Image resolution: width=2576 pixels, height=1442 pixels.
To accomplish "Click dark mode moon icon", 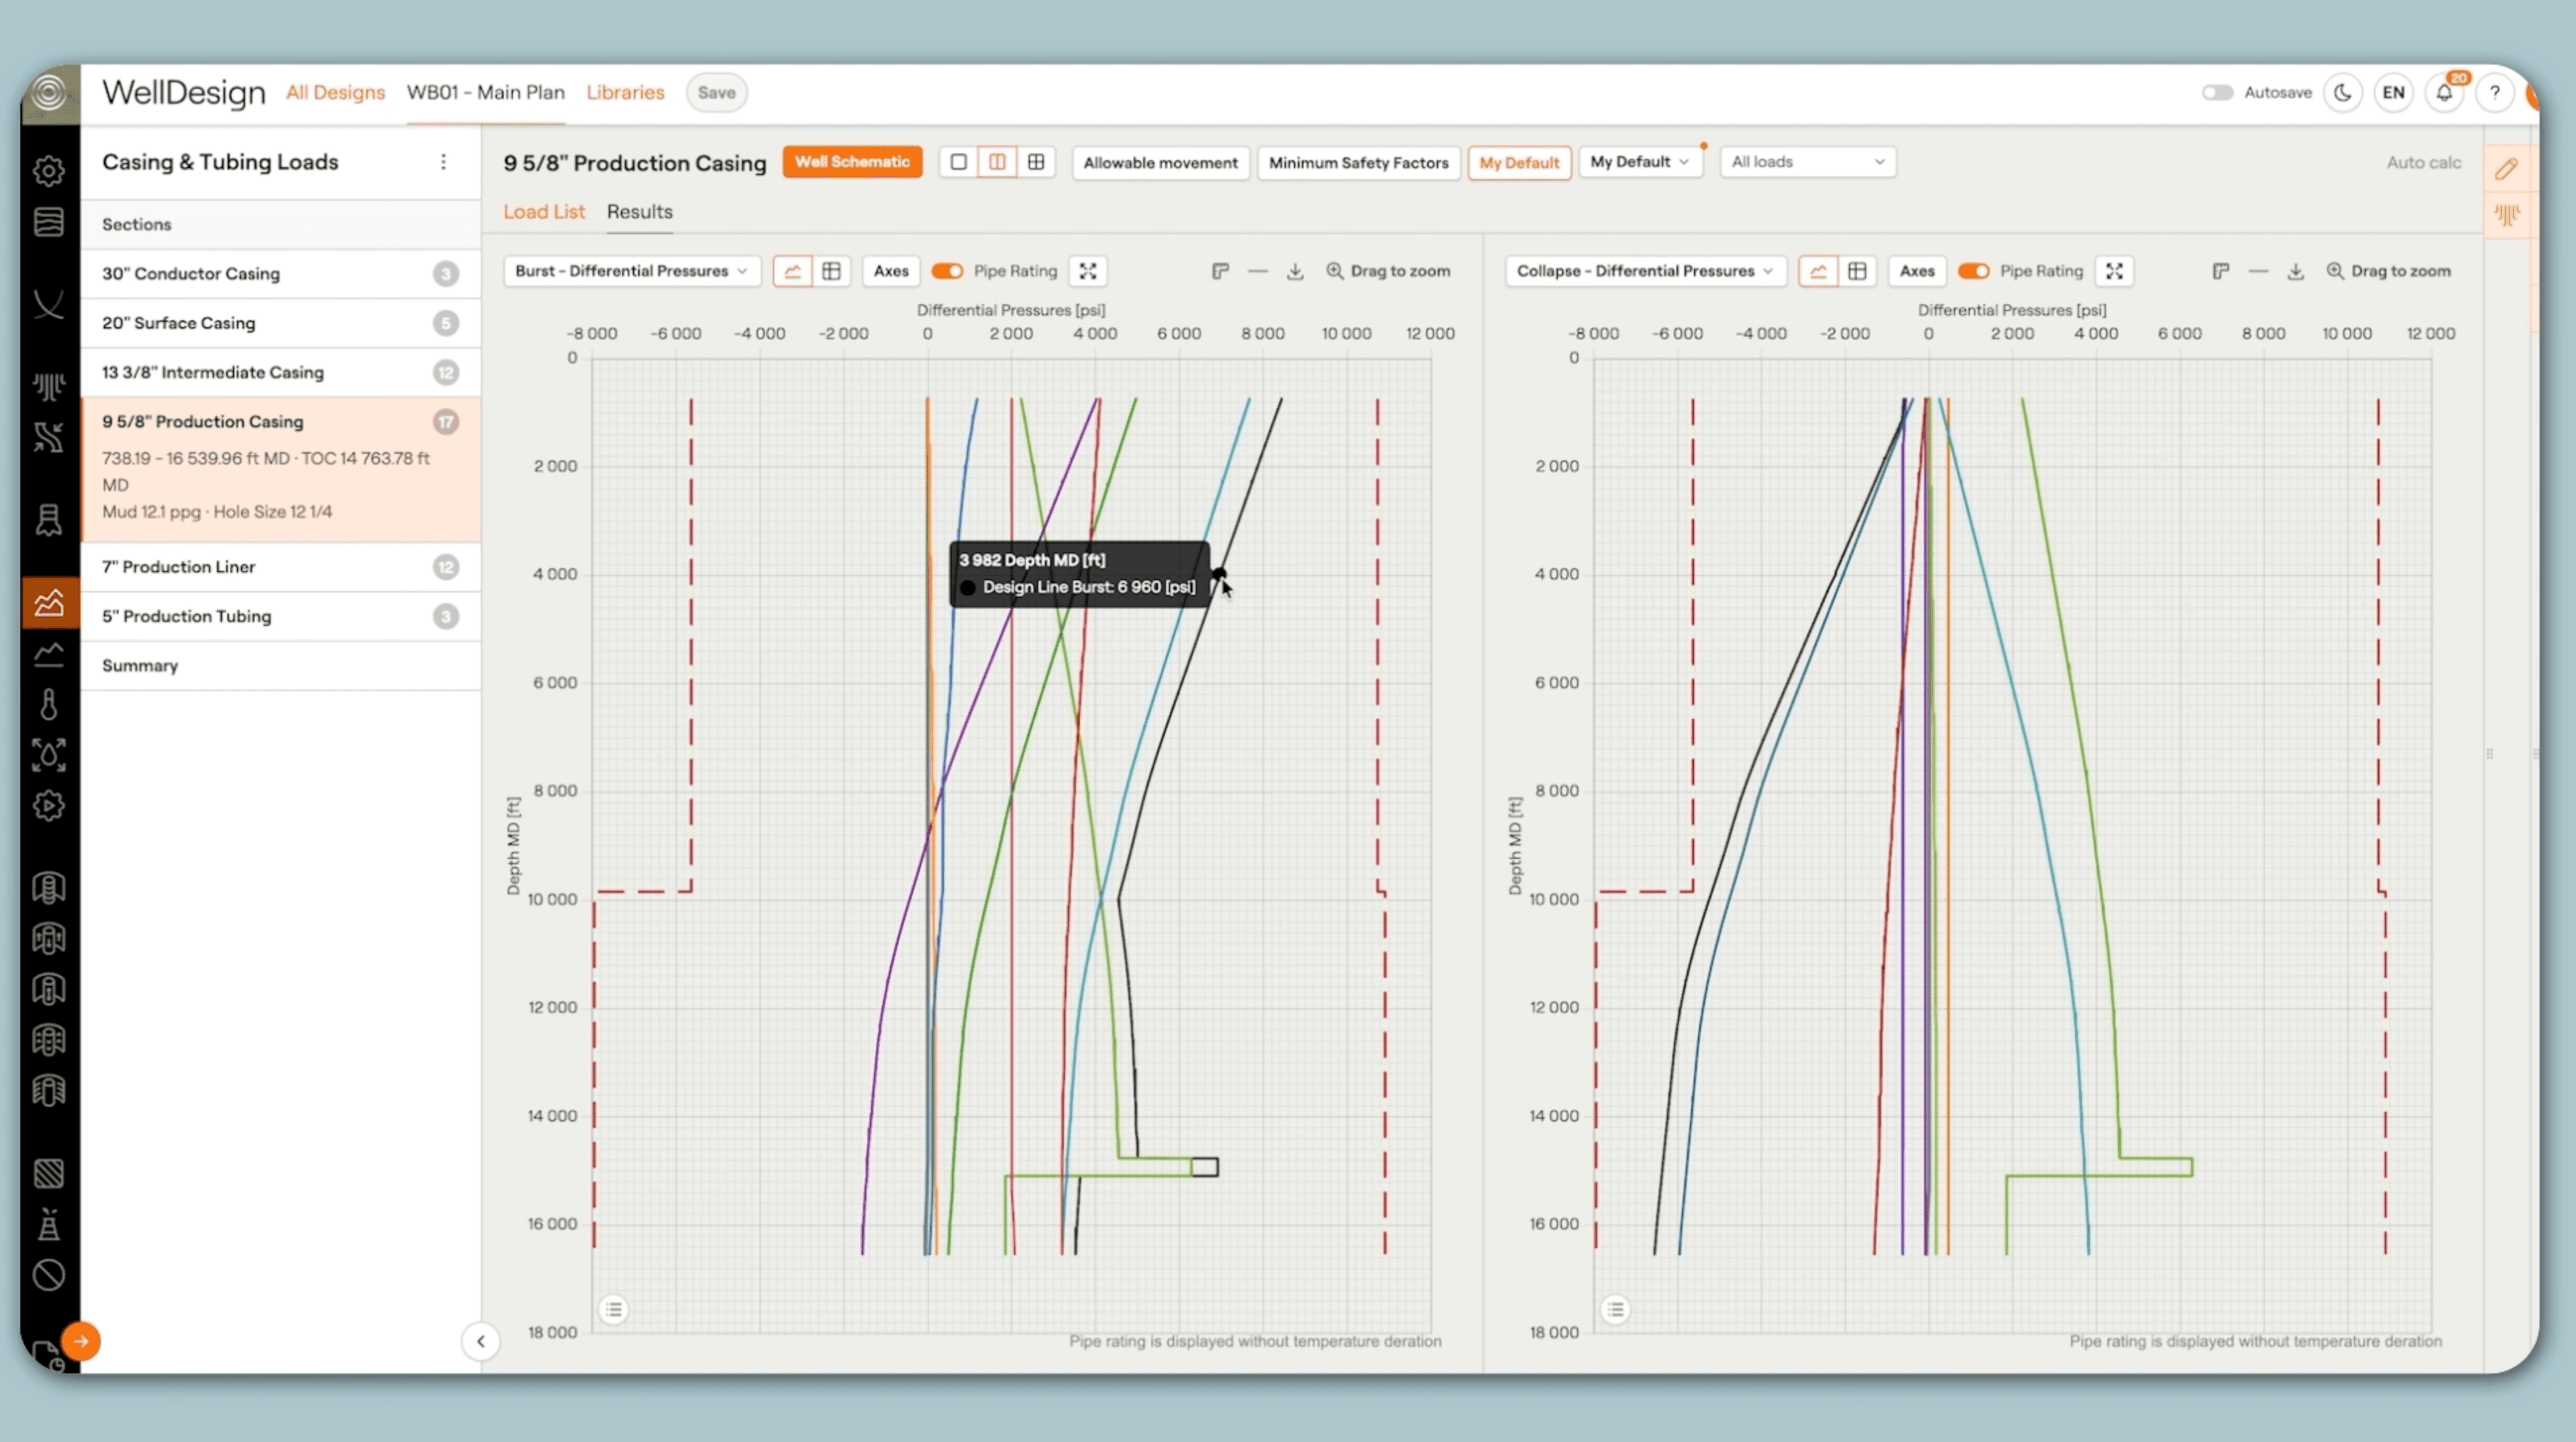I will point(2343,93).
